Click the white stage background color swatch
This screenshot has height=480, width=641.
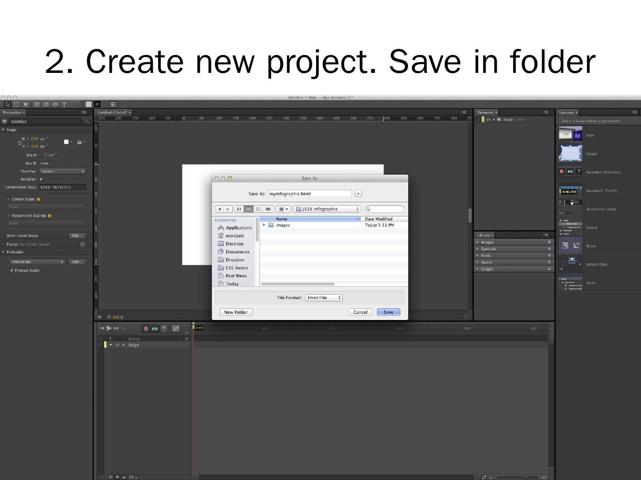(66, 142)
